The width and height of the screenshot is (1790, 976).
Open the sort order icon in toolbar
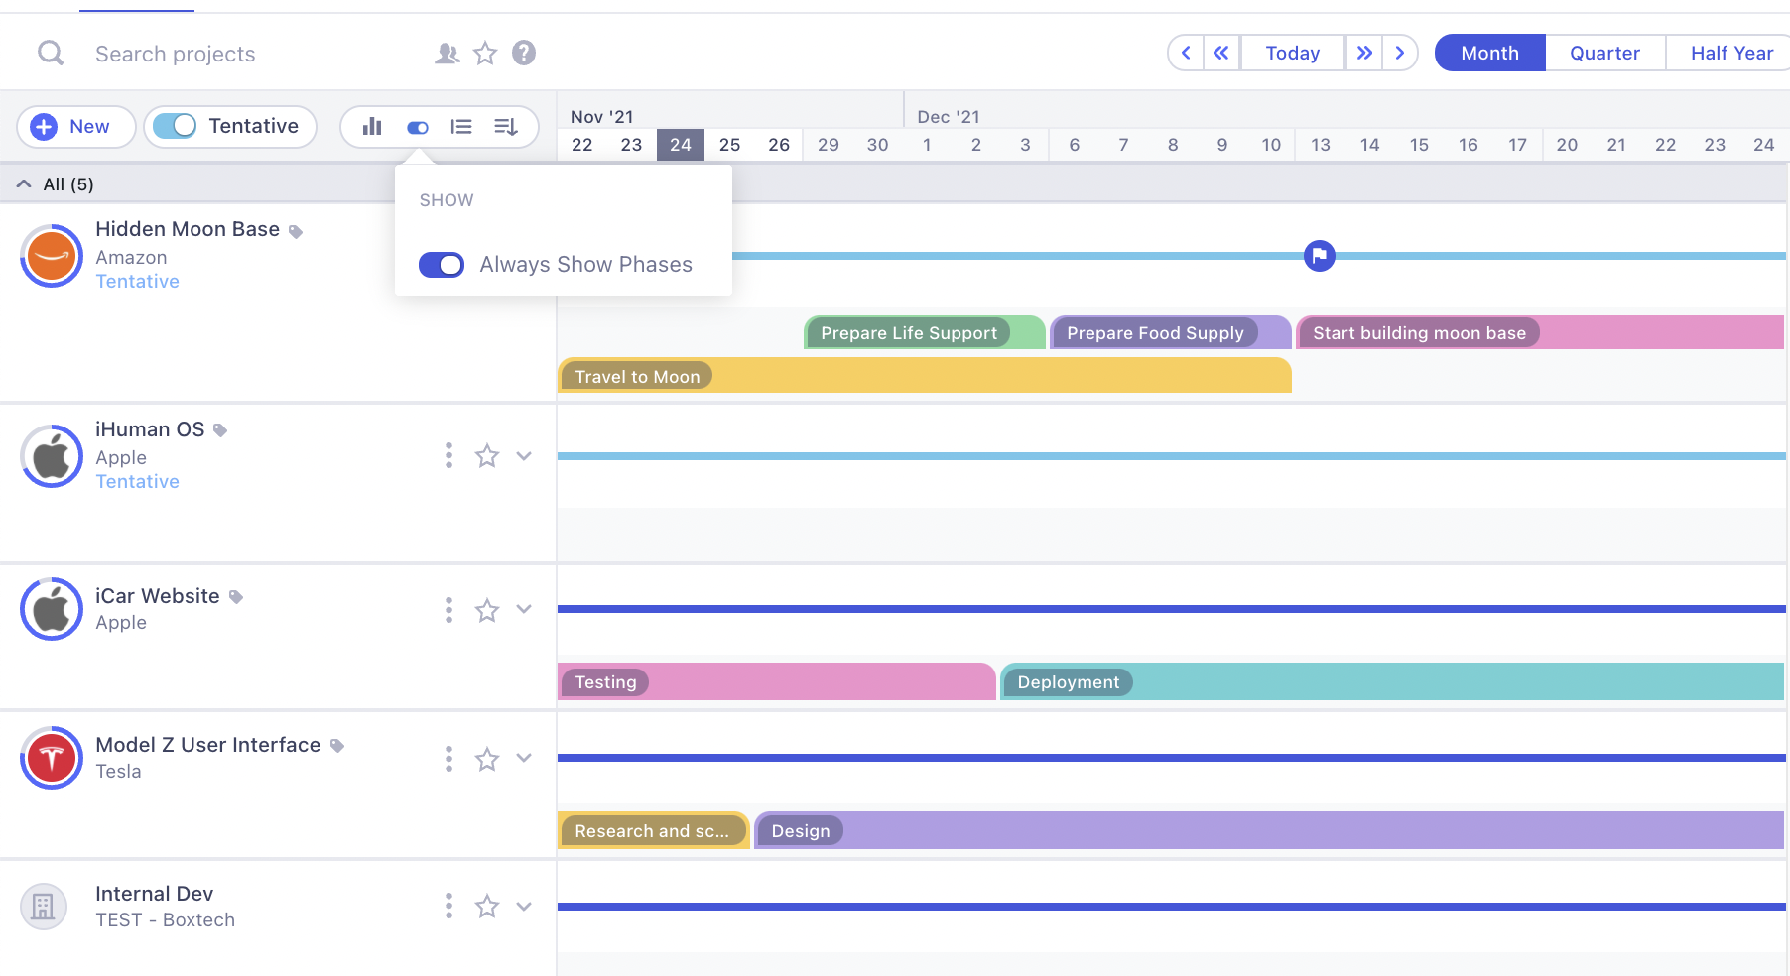[506, 126]
